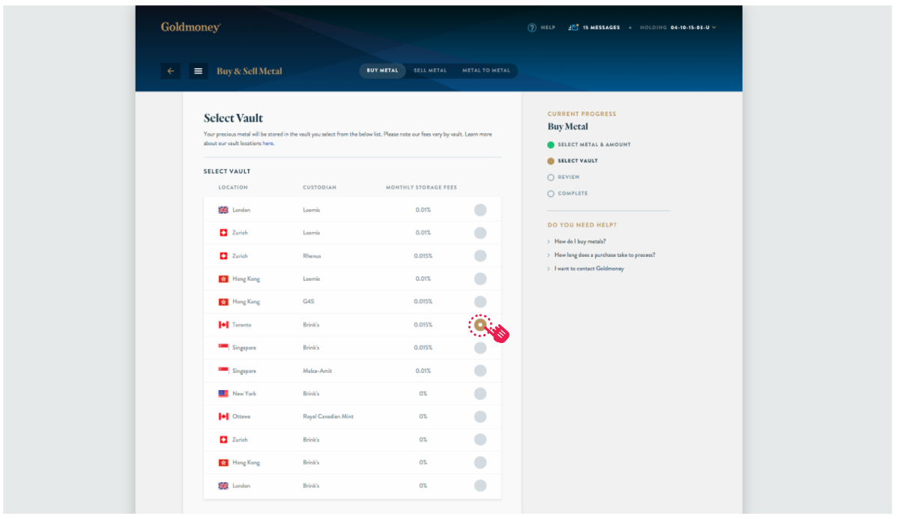Click 'Toronto' location text
897x519 pixels.
[241, 325]
